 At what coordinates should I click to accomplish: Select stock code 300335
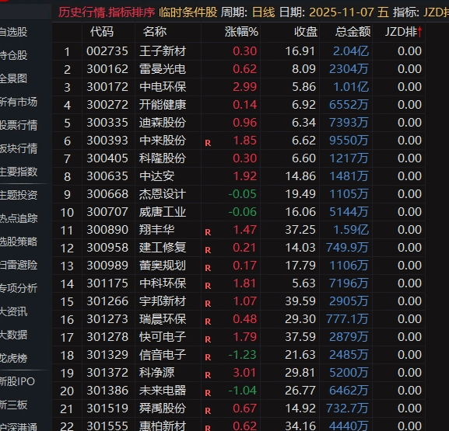point(107,123)
